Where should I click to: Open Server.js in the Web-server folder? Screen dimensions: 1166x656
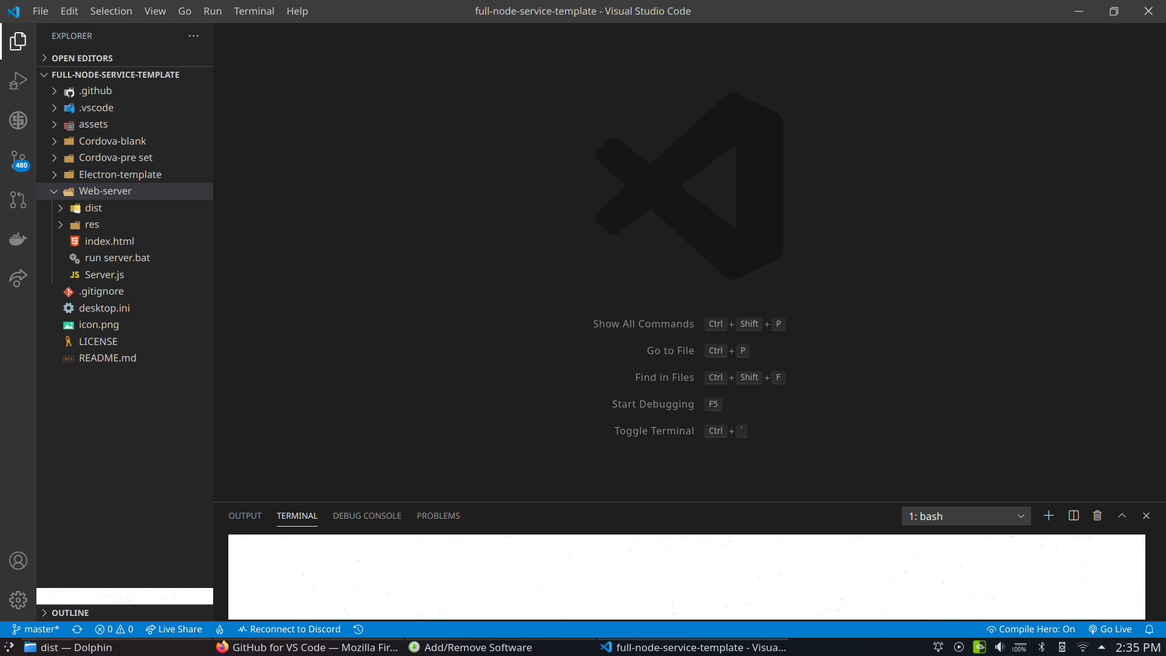pyautogui.click(x=104, y=275)
